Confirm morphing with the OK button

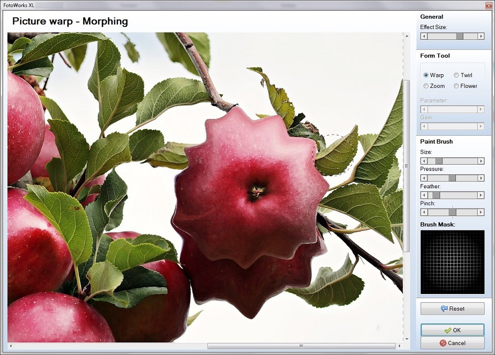point(452,330)
